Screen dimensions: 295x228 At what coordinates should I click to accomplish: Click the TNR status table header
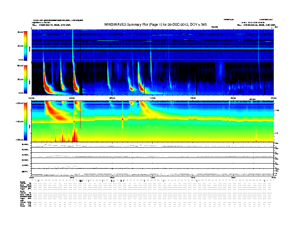[x=22, y=200]
